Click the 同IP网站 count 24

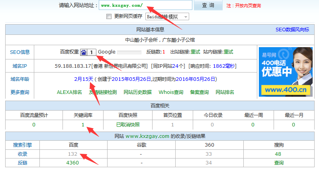[175, 66]
